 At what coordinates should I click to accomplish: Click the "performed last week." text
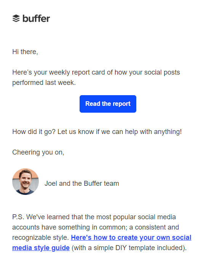44,83
